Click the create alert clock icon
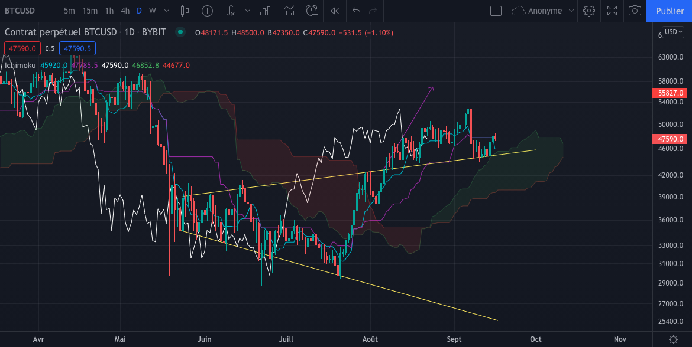692x347 pixels. pyautogui.click(x=311, y=11)
